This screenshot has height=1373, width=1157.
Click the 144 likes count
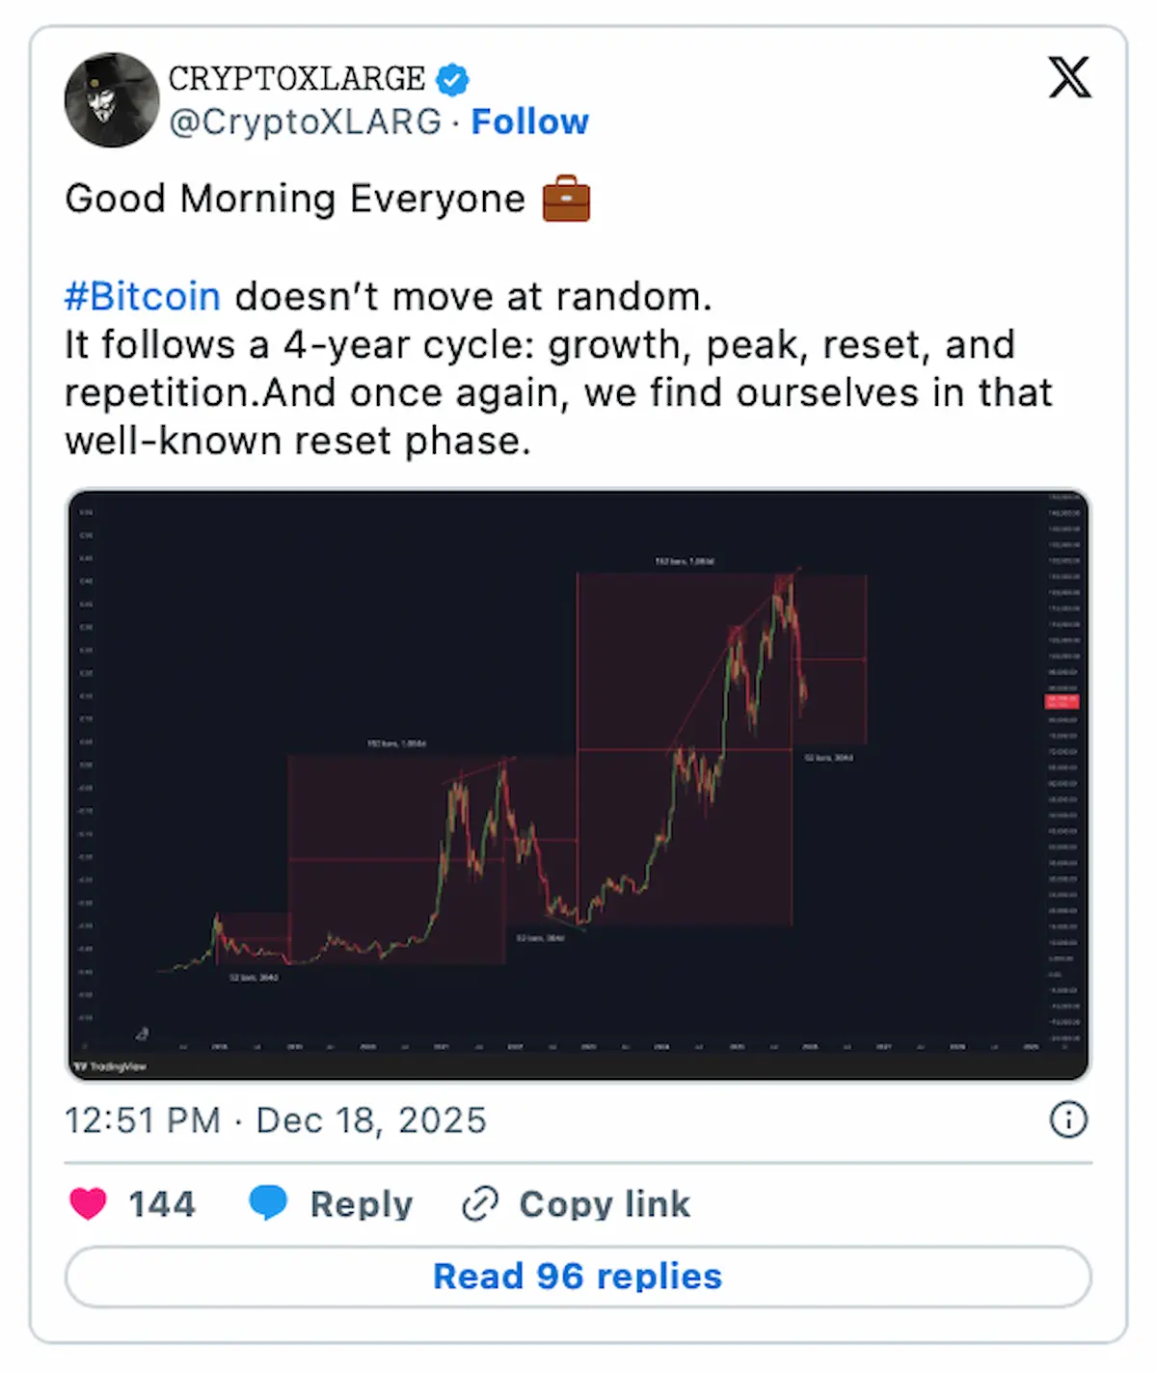[162, 1203]
